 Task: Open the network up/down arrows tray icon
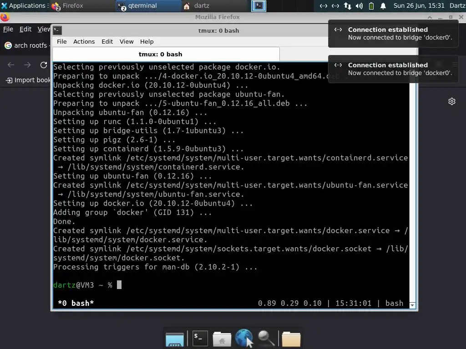347,6
